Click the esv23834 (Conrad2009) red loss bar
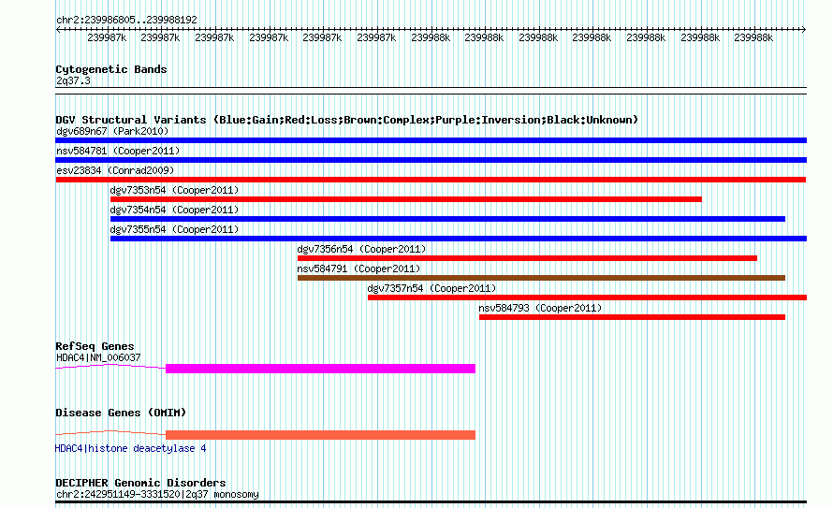Viewport: 833px width, 508px height. tap(431, 180)
